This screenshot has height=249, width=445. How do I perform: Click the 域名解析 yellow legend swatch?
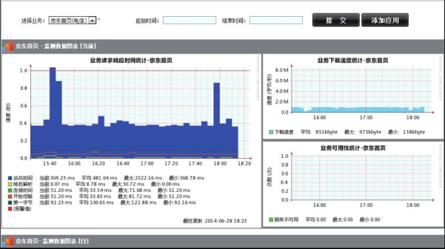coord(10,184)
